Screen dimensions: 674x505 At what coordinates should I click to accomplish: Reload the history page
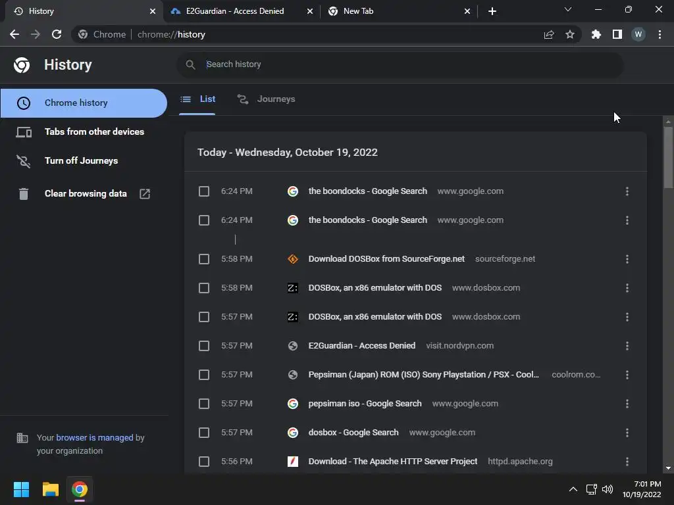[57, 34]
